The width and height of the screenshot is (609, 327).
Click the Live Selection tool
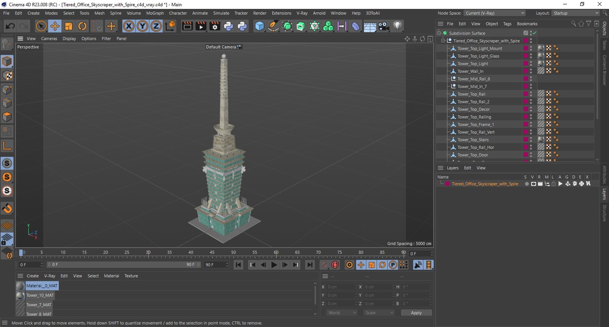pyautogui.click(x=41, y=26)
